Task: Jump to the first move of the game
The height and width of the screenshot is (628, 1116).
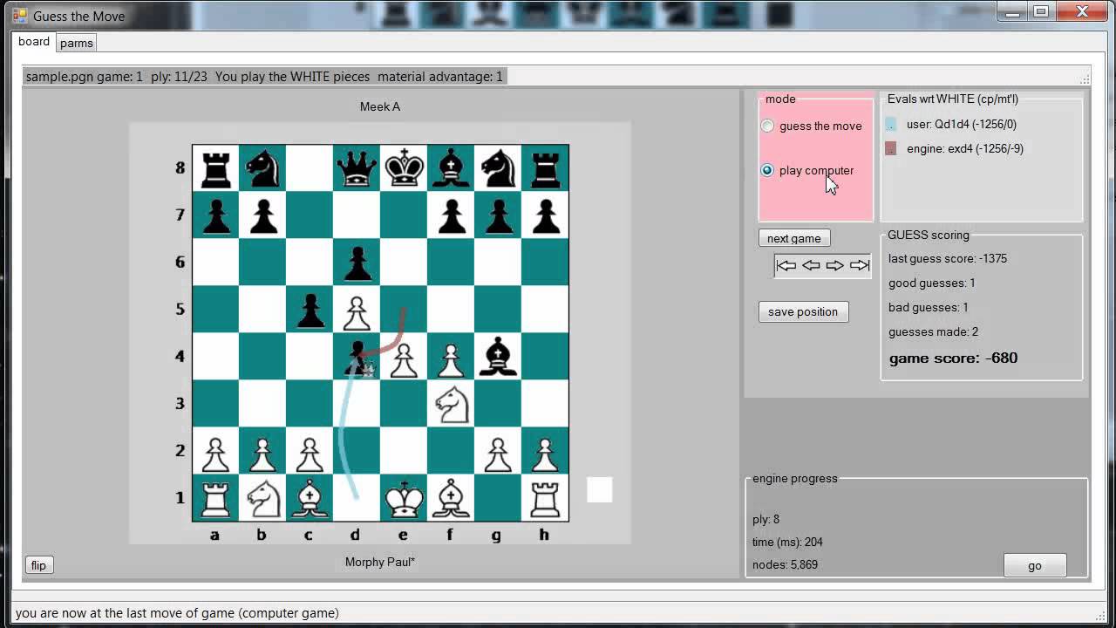Action: point(786,265)
